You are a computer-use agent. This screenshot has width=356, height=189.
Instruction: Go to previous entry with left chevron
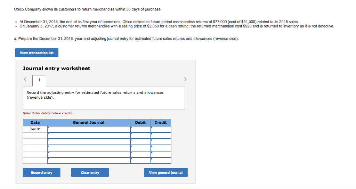[x=25, y=80]
